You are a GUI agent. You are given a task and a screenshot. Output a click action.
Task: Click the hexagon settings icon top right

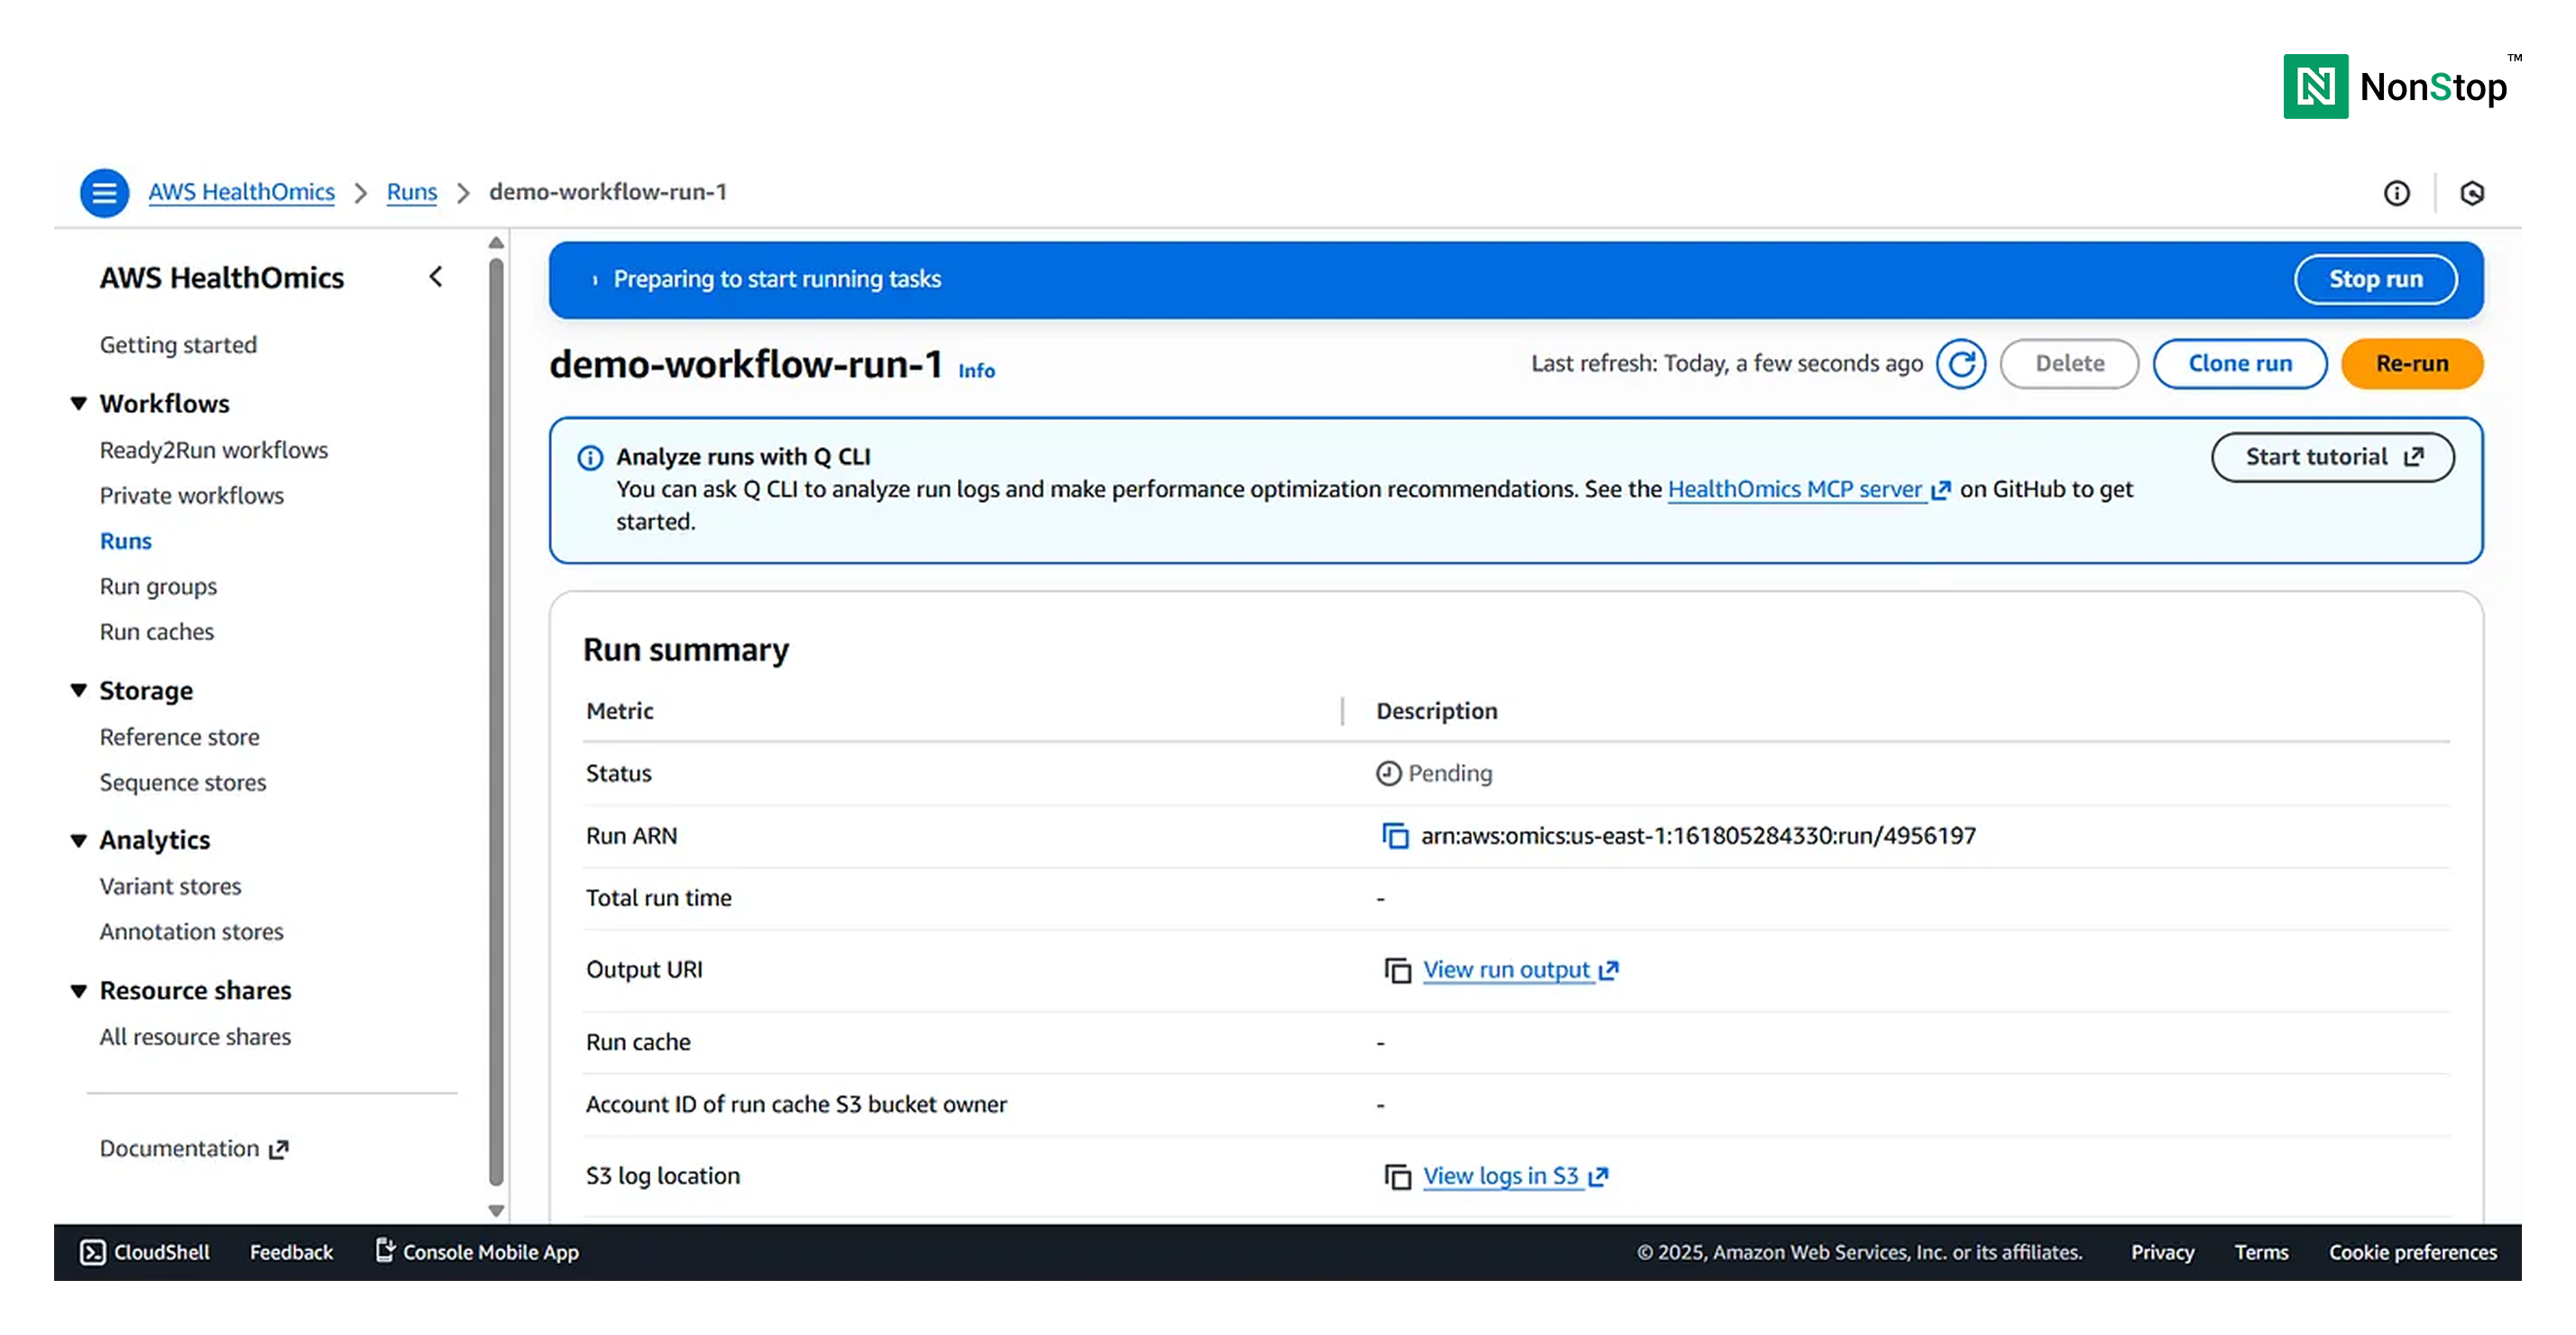[x=2472, y=193]
